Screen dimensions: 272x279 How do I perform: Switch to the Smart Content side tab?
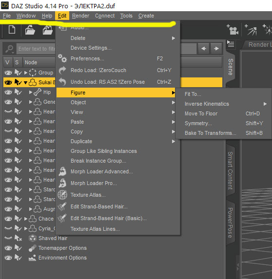(230, 170)
